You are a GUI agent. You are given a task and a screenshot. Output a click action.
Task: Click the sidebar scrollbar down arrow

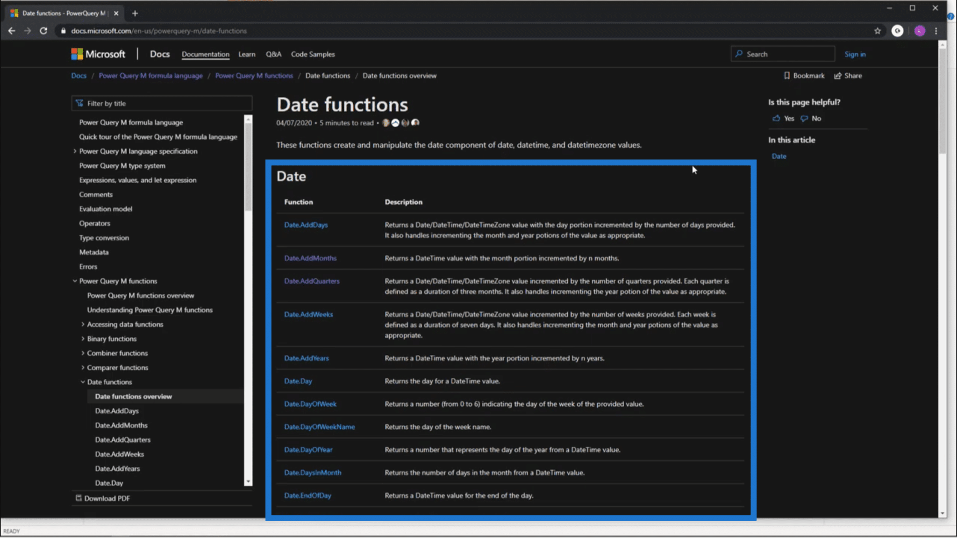(248, 481)
